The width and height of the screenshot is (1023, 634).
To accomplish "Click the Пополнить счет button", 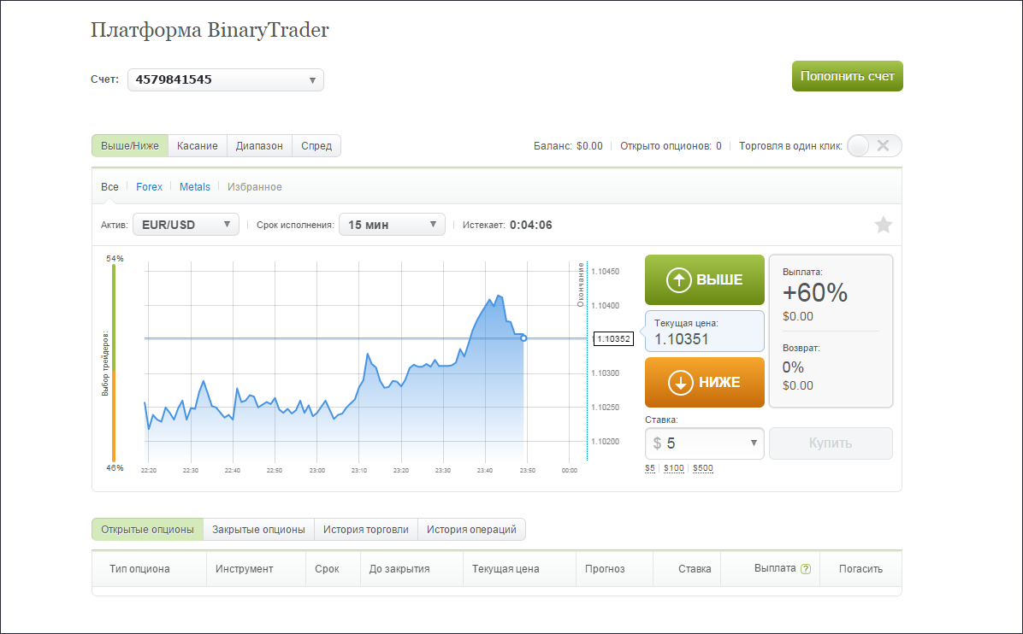I will pyautogui.click(x=848, y=76).
